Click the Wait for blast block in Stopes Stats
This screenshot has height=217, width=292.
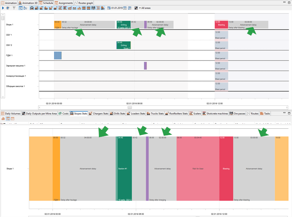tap(198, 168)
